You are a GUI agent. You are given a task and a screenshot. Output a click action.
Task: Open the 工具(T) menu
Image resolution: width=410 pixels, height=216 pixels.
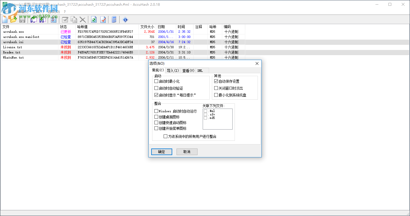[x=38, y=12]
